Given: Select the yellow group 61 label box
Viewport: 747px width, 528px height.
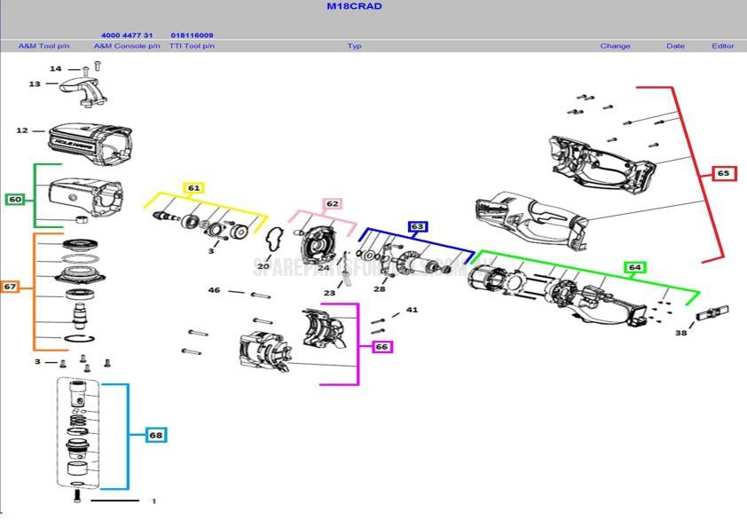Looking at the screenshot, I should (193, 188).
